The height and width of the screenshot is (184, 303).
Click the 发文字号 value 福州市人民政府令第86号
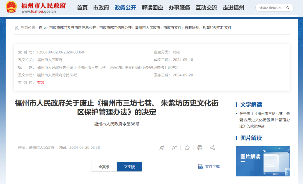pyautogui.click(x=57, y=75)
